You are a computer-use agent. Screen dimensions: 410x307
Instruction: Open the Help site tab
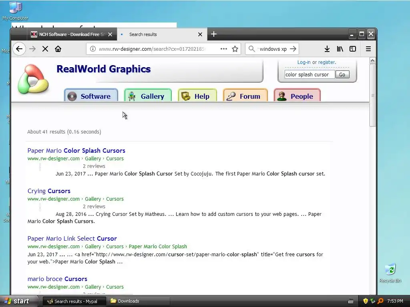point(197,96)
